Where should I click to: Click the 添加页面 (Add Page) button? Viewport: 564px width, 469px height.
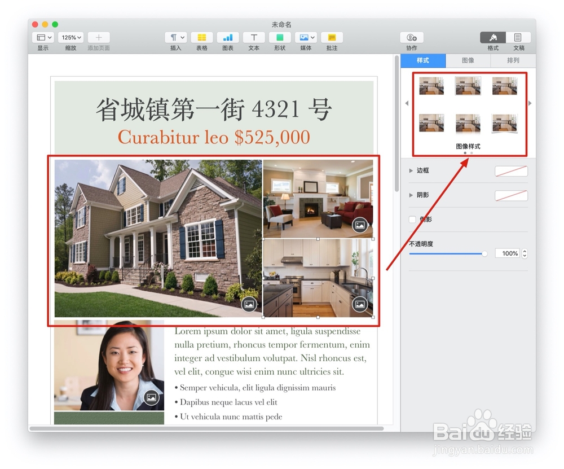point(98,37)
